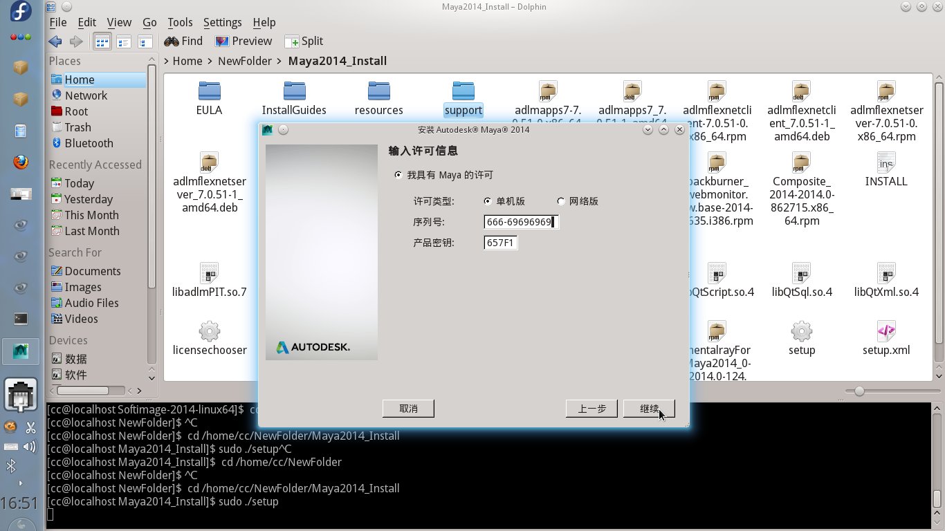This screenshot has height=531, width=945.
Task: Open the Help menu in Dolphin
Action: click(x=264, y=22)
